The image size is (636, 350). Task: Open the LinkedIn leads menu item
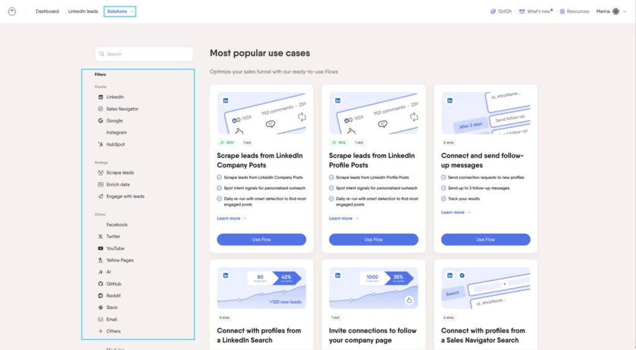coord(83,11)
